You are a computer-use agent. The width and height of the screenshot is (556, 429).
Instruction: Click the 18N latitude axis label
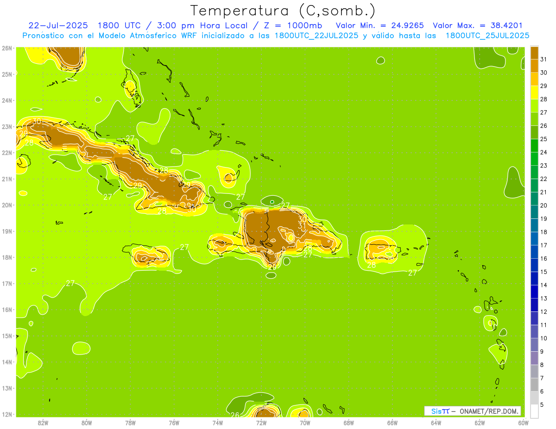pyautogui.click(x=7, y=257)
